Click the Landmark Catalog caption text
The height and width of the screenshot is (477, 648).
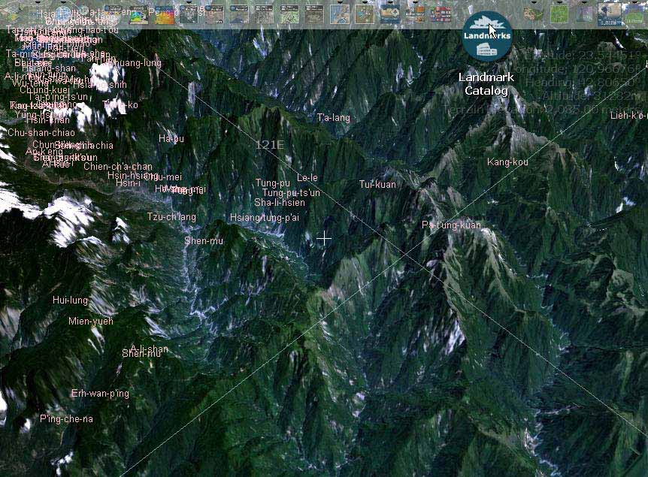486,84
